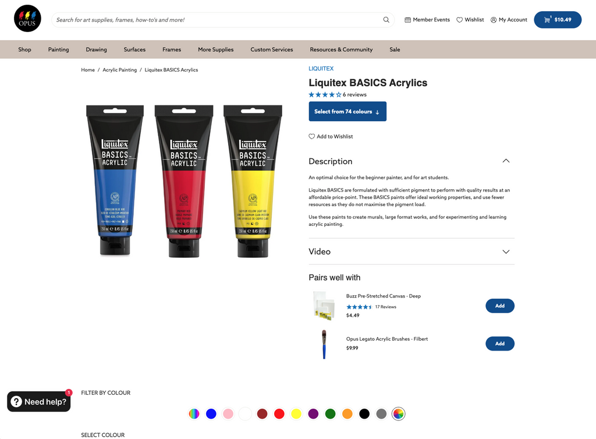
Task: Filter by the blue colour swatch
Action: click(211, 414)
